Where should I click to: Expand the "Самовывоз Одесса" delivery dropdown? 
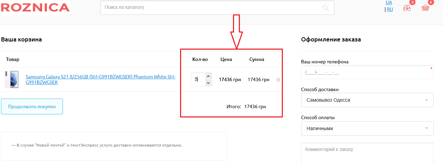pos(367,100)
